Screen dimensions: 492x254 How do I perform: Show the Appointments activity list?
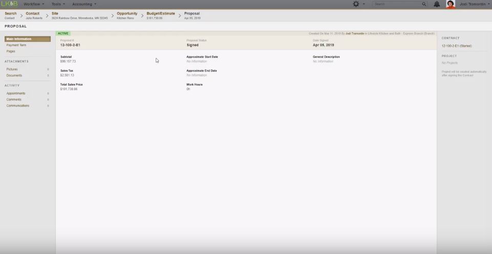[x=16, y=93]
